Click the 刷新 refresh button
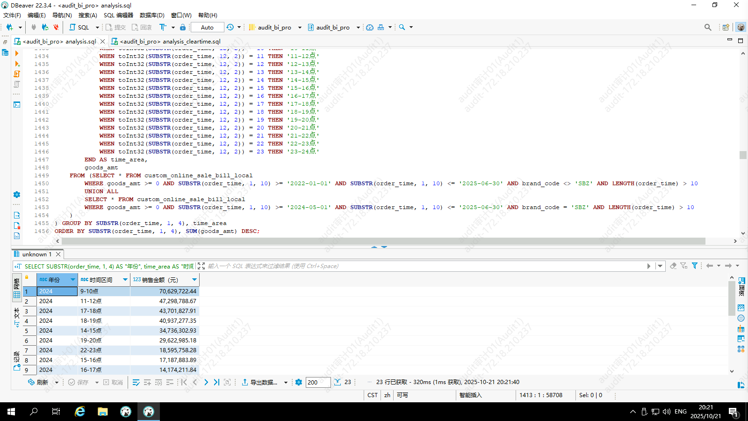Image resolution: width=748 pixels, height=421 pixels. point(38,382)
